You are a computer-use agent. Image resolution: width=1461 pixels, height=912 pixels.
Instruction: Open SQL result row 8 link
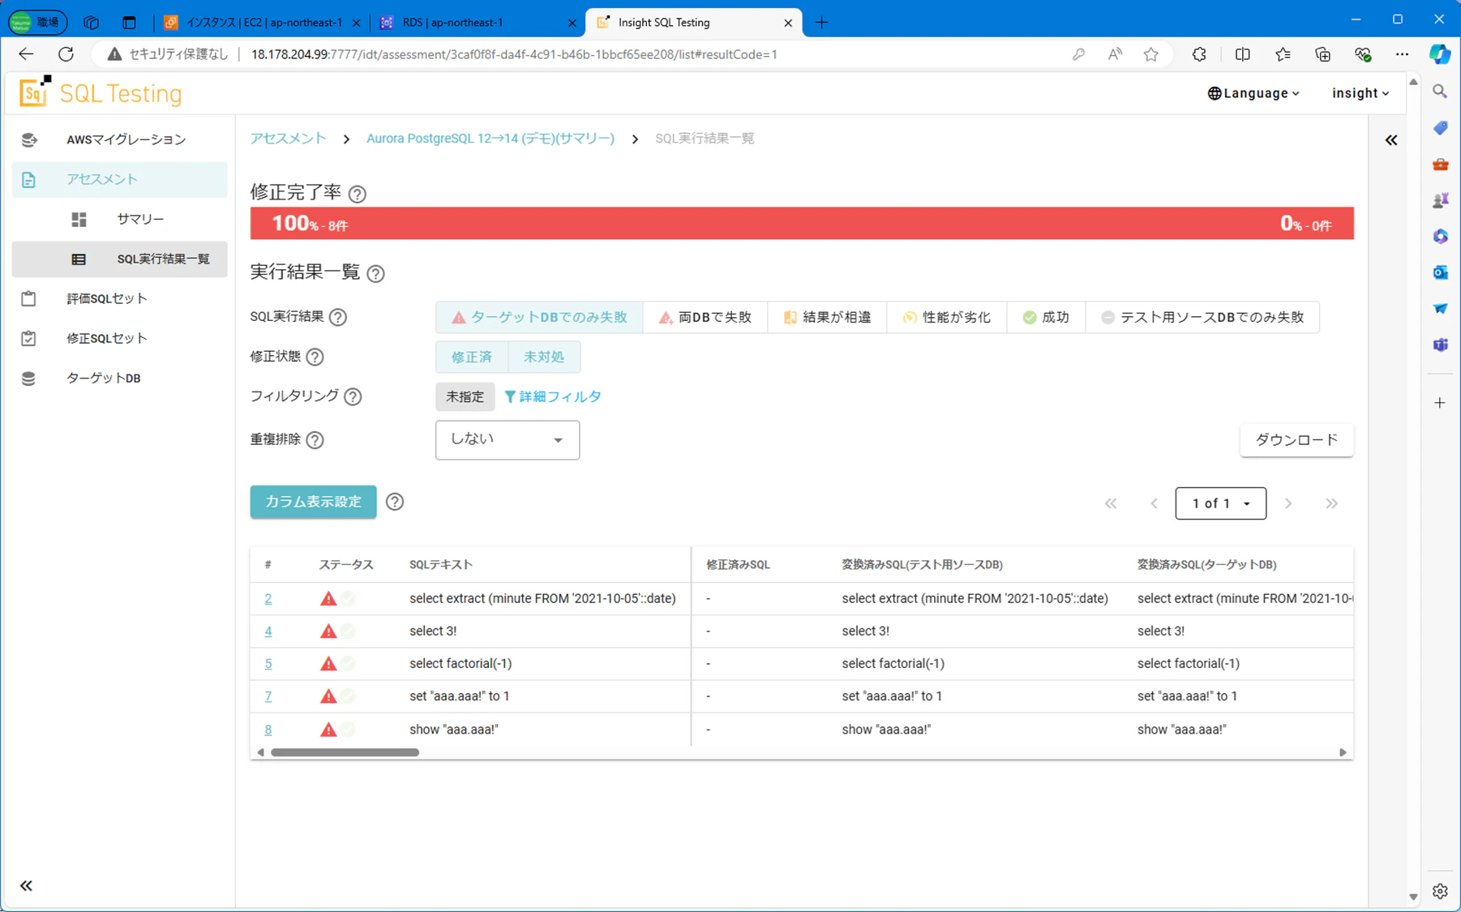pos(268,729)
